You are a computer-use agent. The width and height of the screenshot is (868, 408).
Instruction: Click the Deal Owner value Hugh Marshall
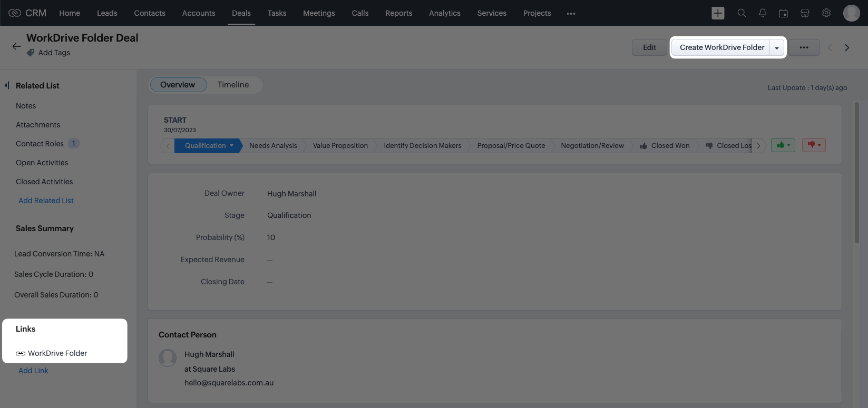tap(291, 194)
